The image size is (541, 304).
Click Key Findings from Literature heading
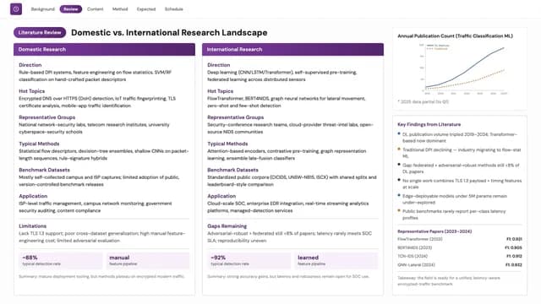click(429, 124)
